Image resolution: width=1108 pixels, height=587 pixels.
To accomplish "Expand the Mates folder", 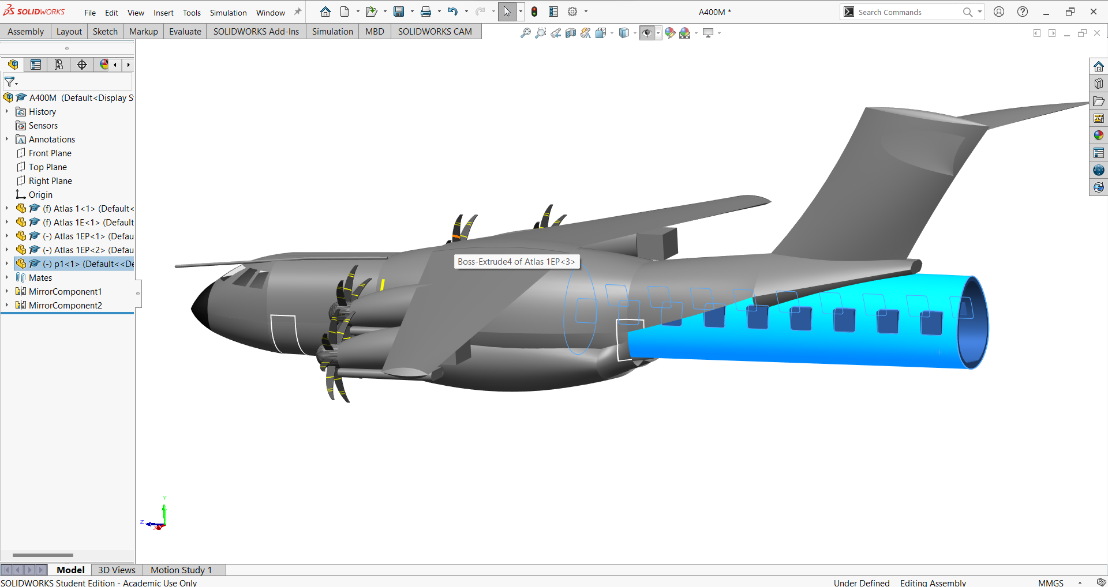I will point(7,277).
